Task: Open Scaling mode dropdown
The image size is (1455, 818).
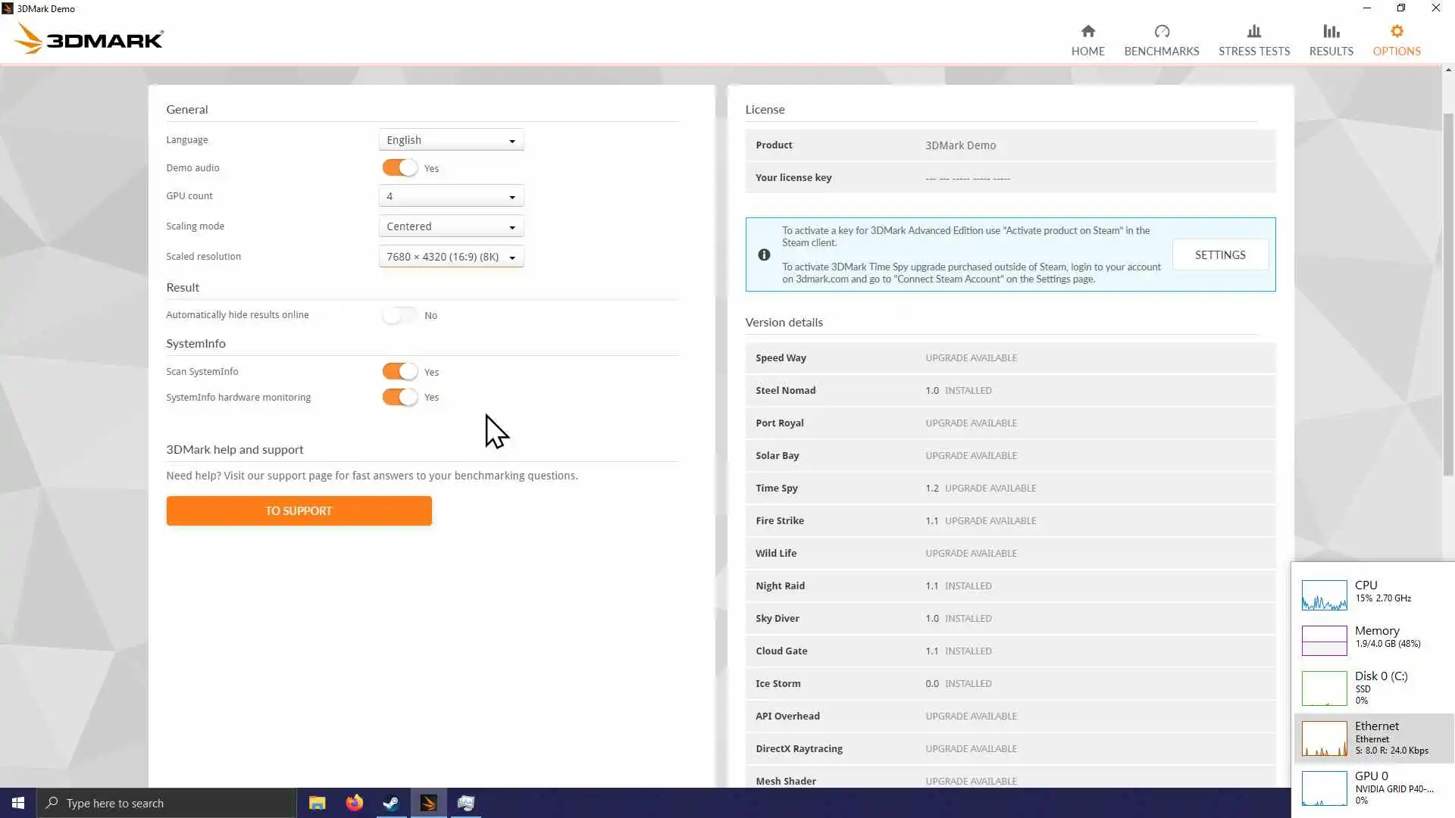Action: pyautogui.click(x=451, y=226)
